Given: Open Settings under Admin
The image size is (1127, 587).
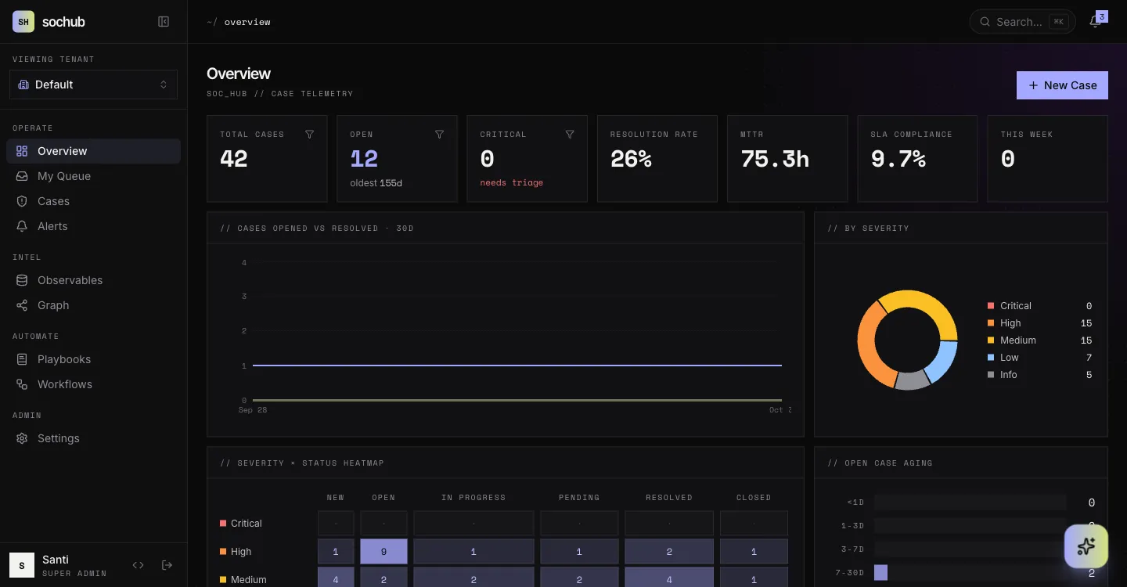Looking at the screenshot, I should (93, 438).
